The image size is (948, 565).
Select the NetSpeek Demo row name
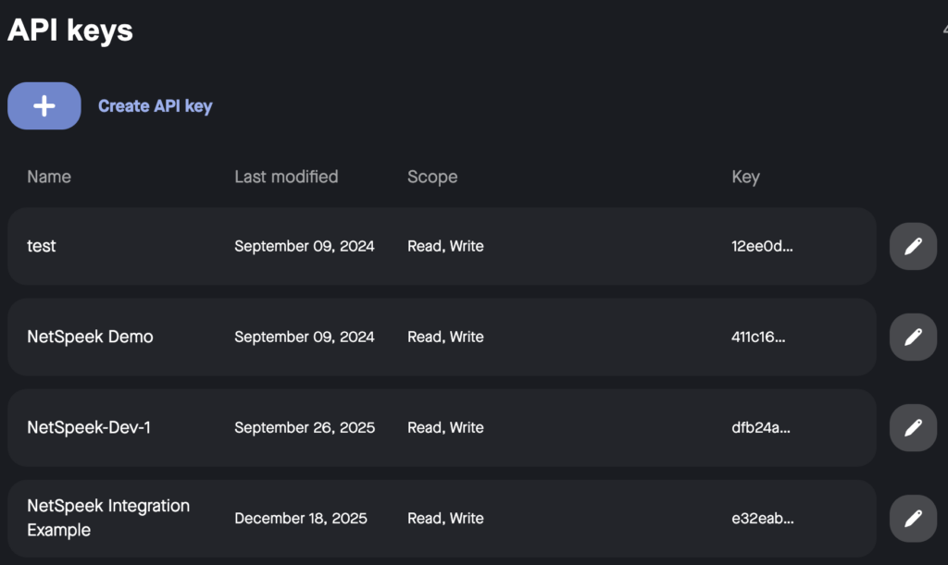click(x=90, y=337)
